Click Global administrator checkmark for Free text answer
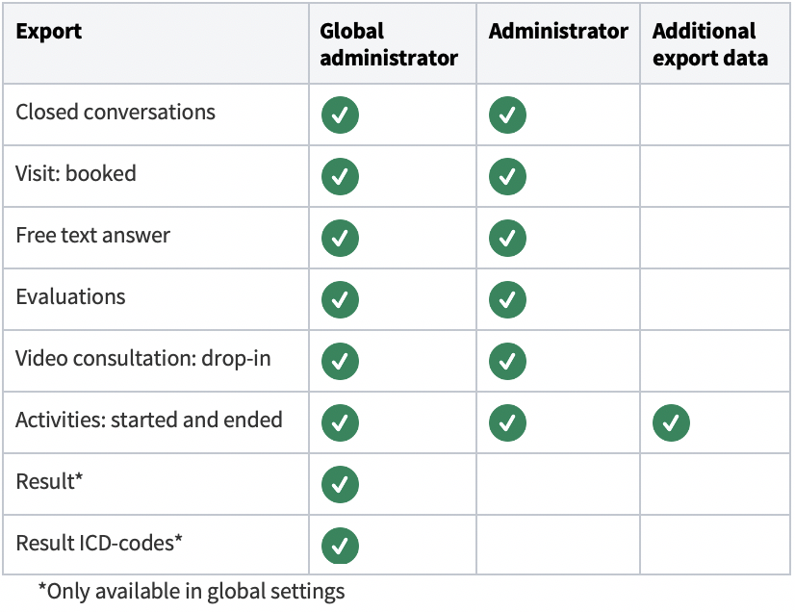Image resolution: width=795 pixels, height=612 pixels. (340, 239)
